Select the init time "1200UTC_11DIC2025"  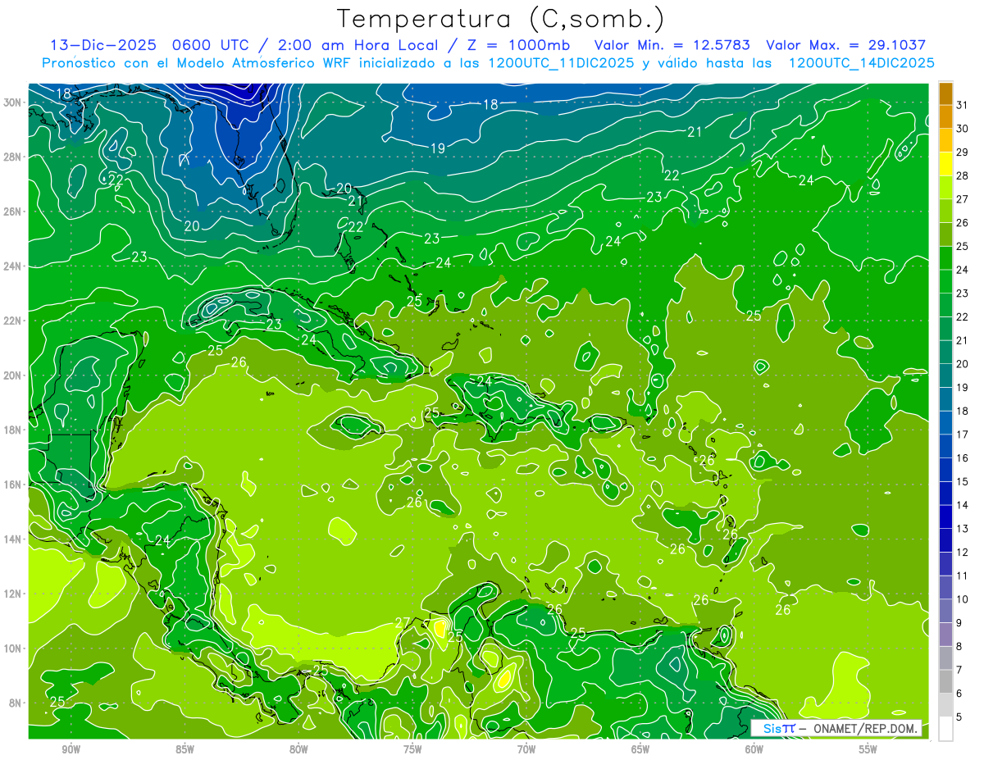click(x=560, y=63)
